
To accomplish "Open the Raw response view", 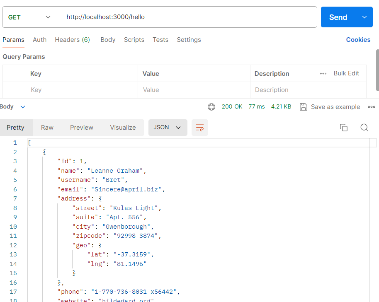I will (x=47, y=128).
